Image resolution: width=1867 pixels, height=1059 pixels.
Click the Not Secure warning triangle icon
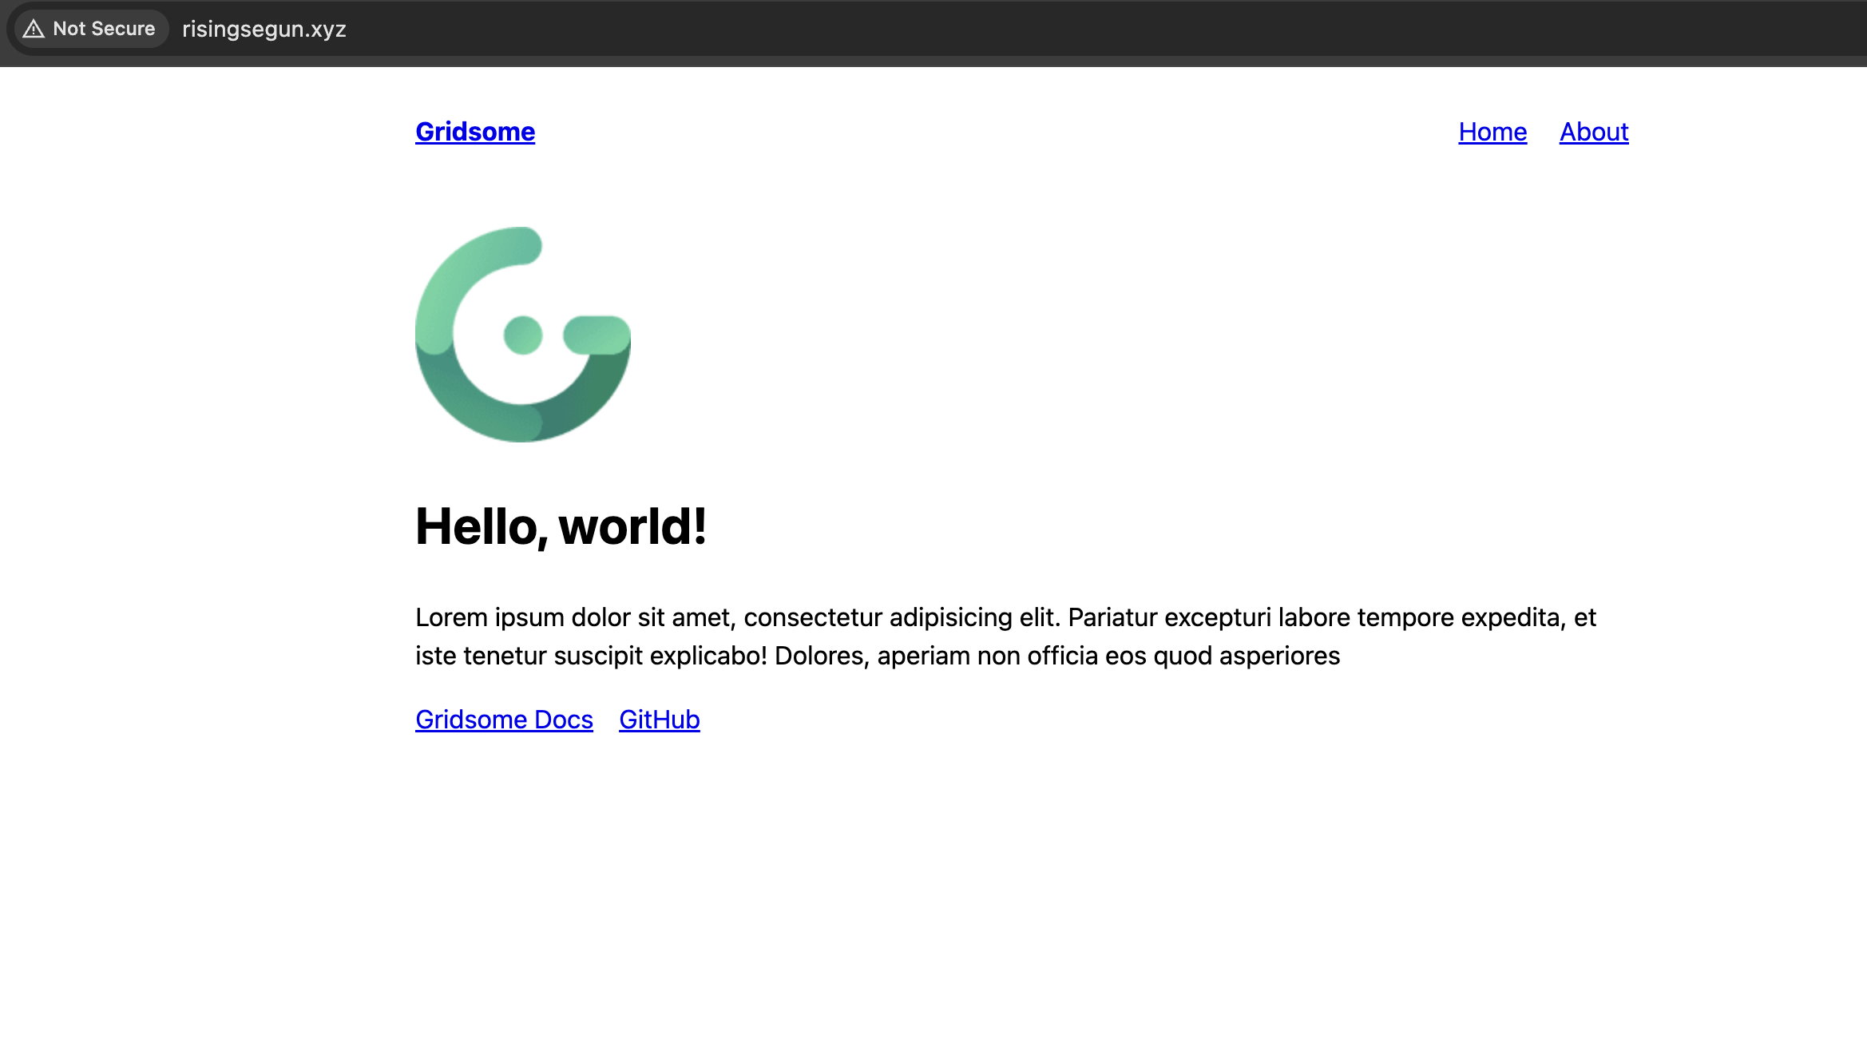(34, 29)
